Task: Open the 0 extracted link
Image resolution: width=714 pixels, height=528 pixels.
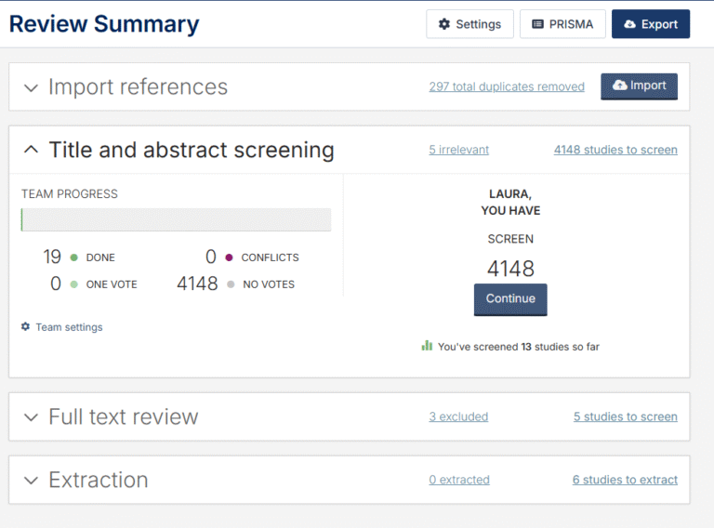Action: coord(459,480)
